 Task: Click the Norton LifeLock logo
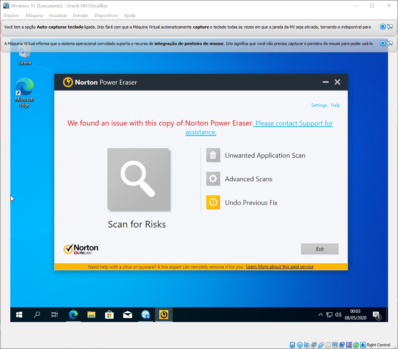81,249
